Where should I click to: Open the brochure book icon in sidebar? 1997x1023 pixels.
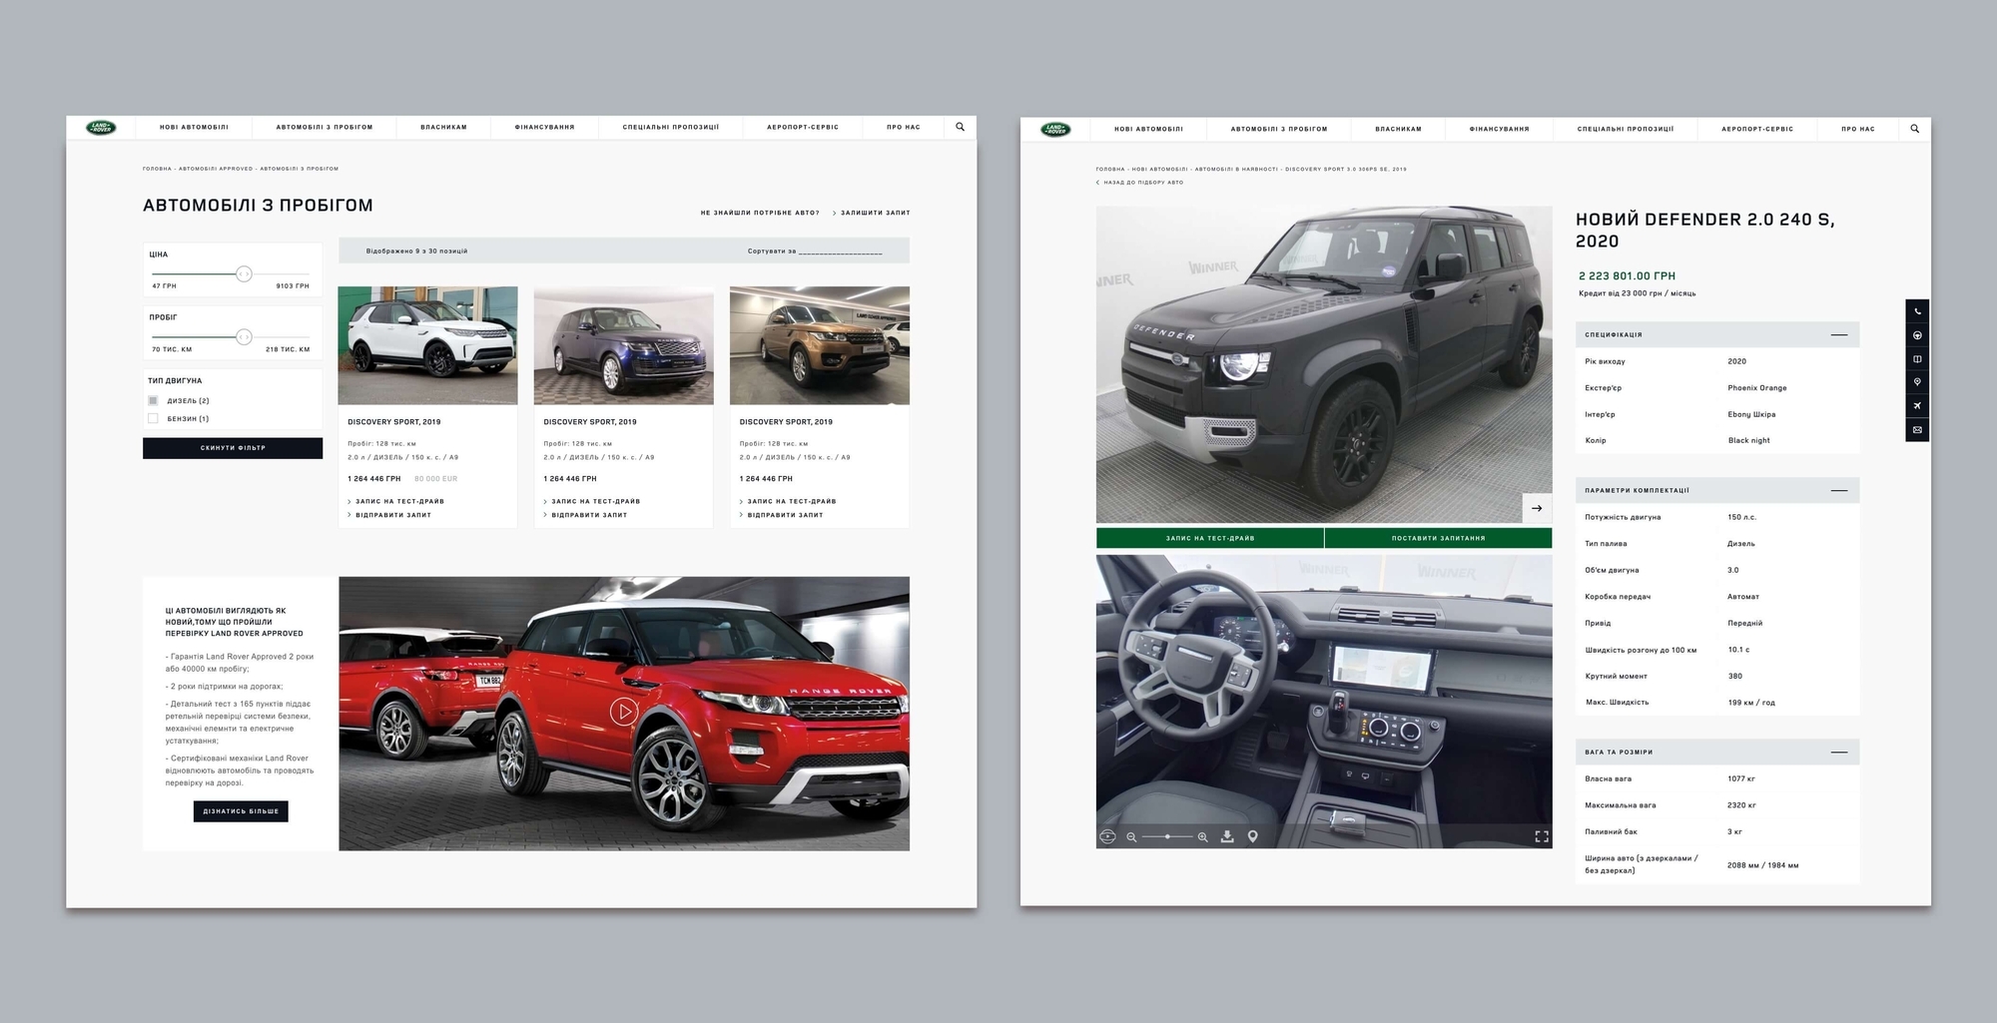[x=1917, y=359]
